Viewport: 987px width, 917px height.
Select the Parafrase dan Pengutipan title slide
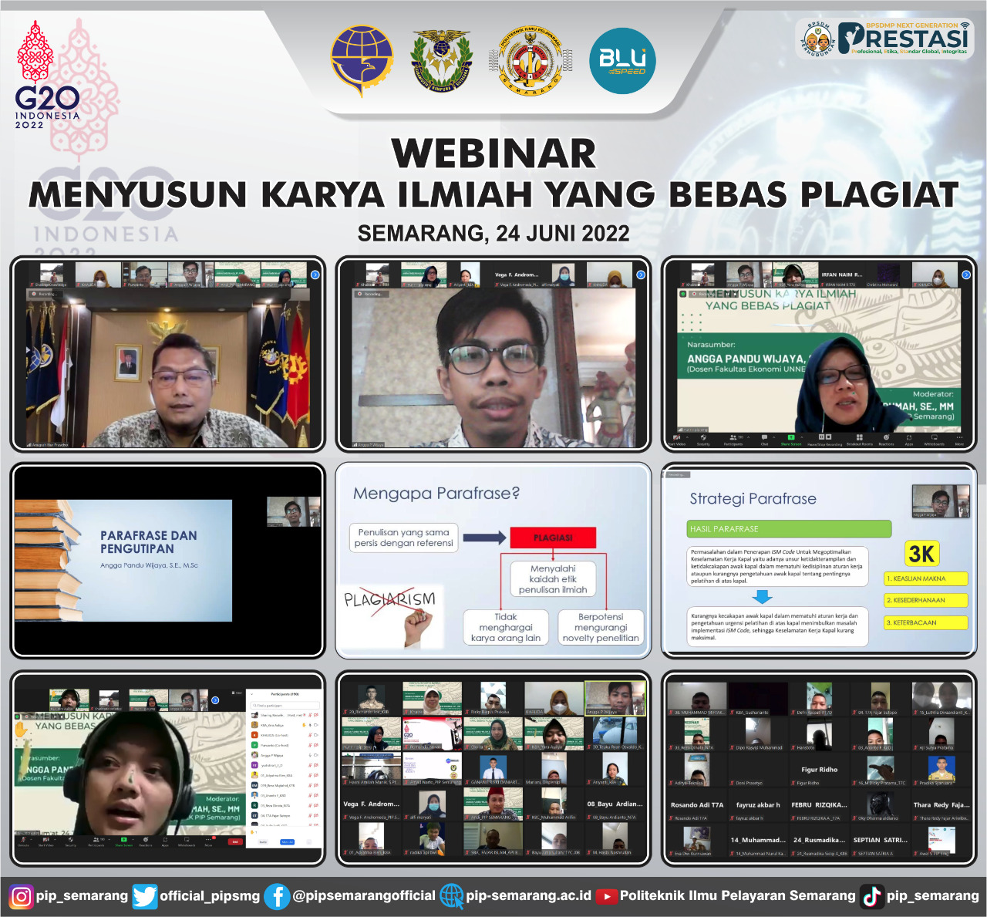coord(123,561)
